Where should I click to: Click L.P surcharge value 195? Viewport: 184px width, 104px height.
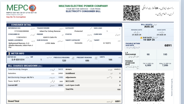[x=165, y=55]
